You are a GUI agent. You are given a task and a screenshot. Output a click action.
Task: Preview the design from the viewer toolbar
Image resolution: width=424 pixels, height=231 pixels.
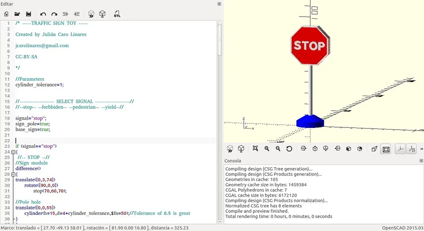(x=230, y=149)
